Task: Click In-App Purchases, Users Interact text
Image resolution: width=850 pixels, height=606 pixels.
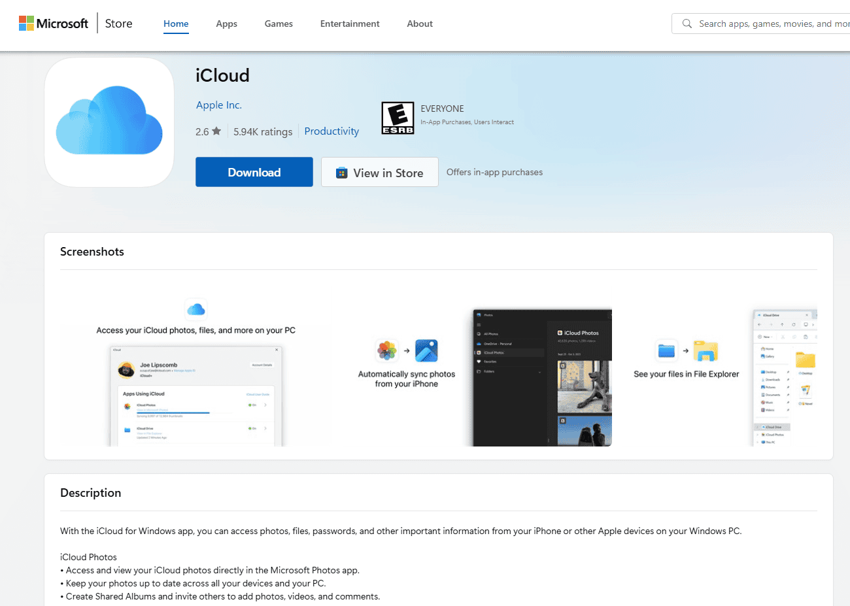Action: coord(467,122)
